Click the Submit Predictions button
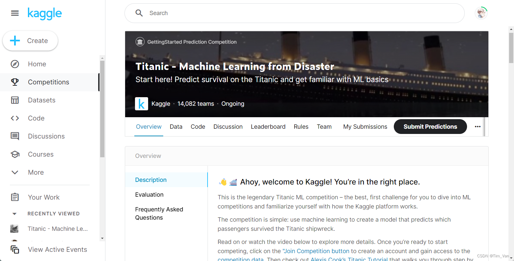 pyautogui.click(x=430, y=126)
